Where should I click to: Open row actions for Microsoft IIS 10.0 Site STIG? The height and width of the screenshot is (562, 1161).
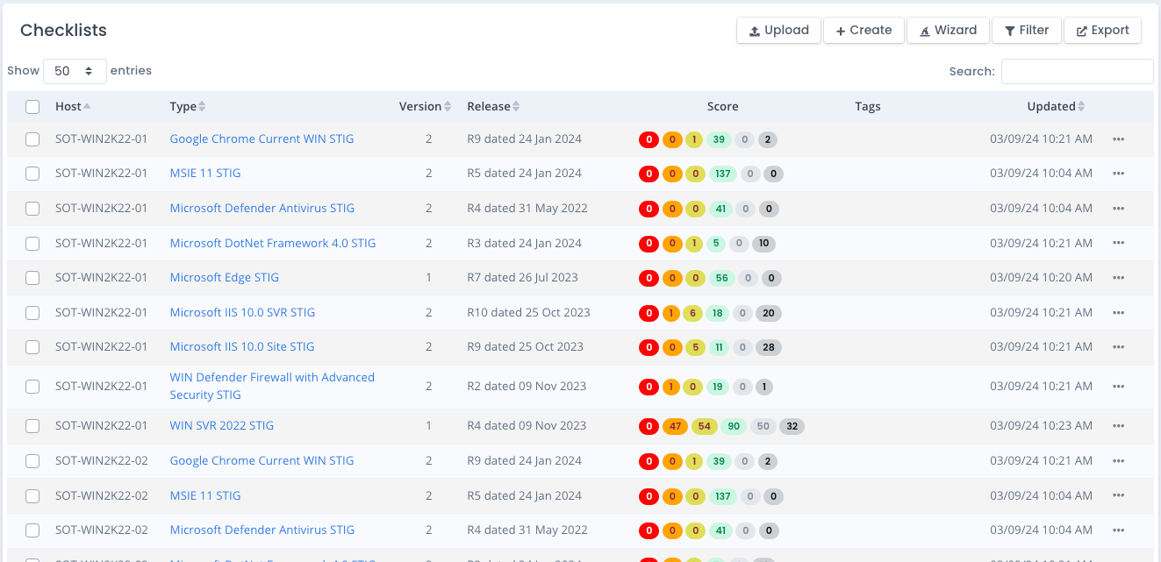coord(1118,347)
